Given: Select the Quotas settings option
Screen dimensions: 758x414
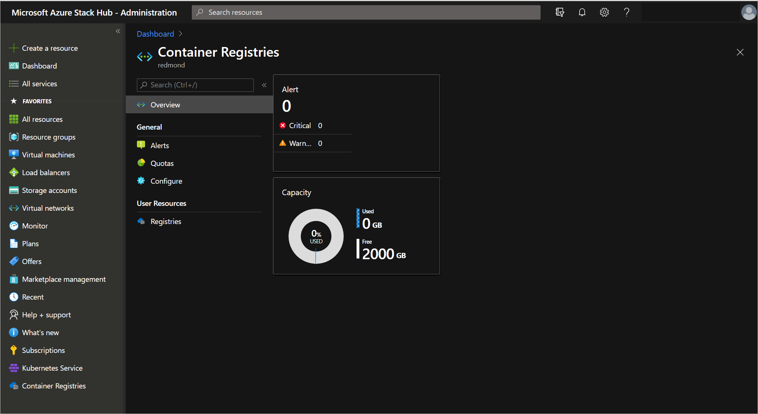Looking at the screenshot, I should [161, 163].
